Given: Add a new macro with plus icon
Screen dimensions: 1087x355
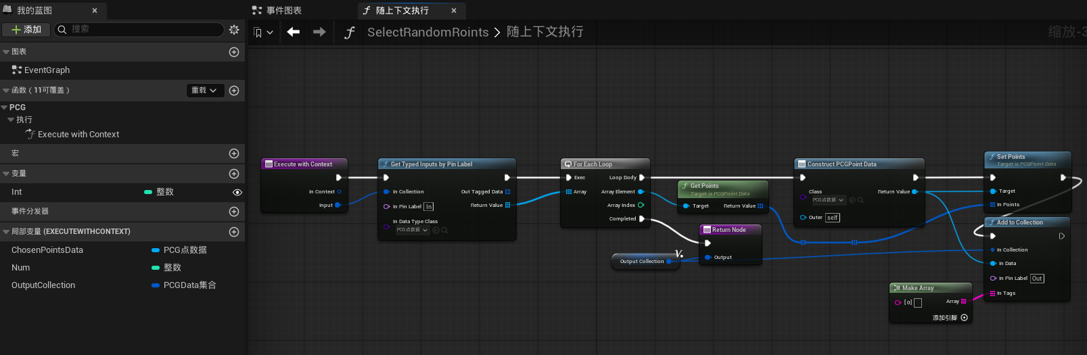Looking at the screenshot, I should (234, 153).
